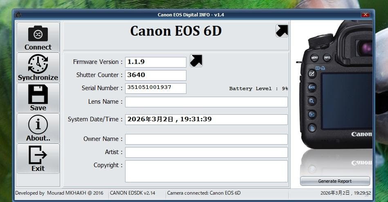Viewport: 388px width, 202px height.
Task: Click the 'Copyright :' label
Action: click(x=108, y=165)
